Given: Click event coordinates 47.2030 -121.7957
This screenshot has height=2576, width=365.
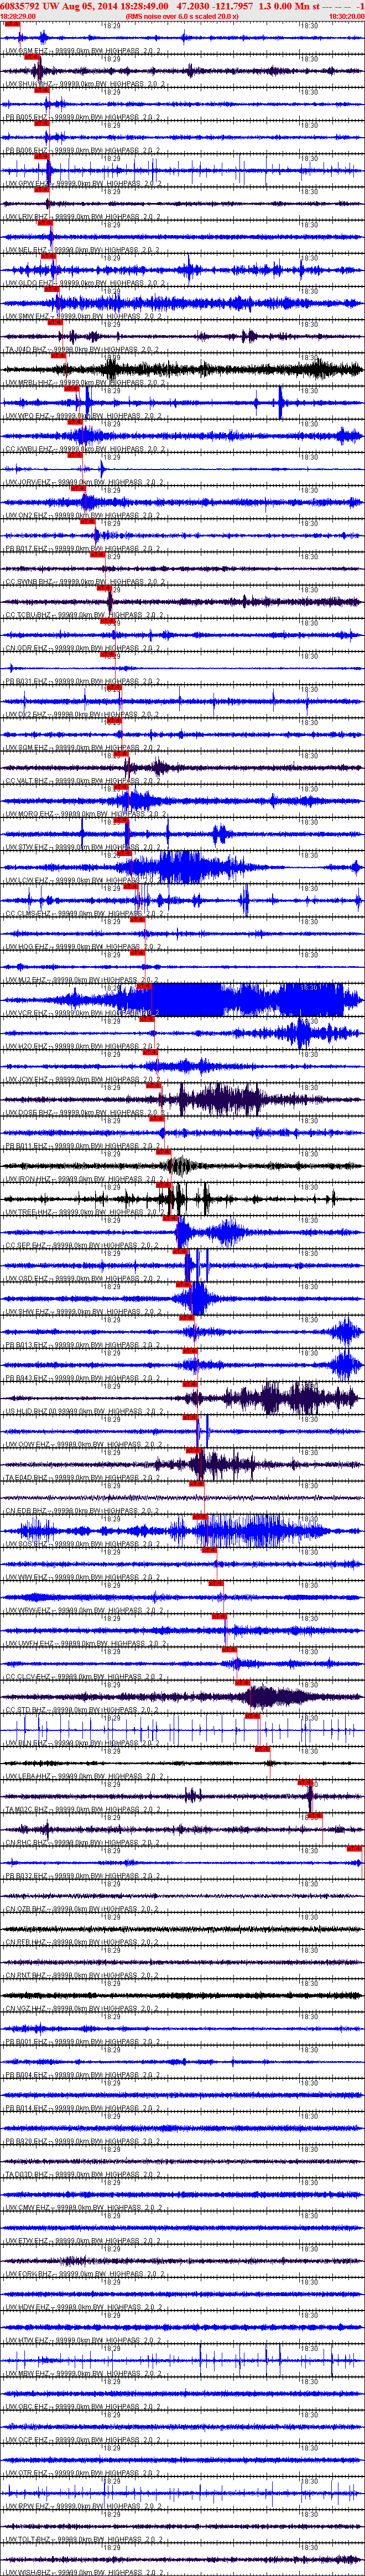Looking at the screenshot, I should tap(214, 6).
